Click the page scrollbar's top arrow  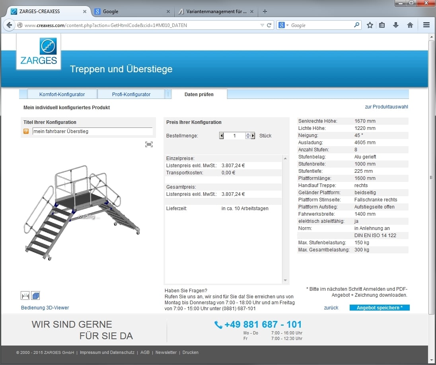[431, 37]
